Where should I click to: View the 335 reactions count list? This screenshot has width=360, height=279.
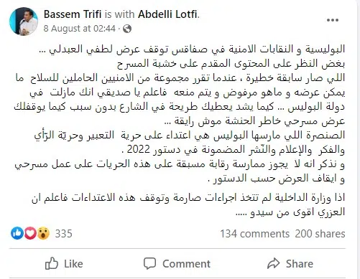63,233
